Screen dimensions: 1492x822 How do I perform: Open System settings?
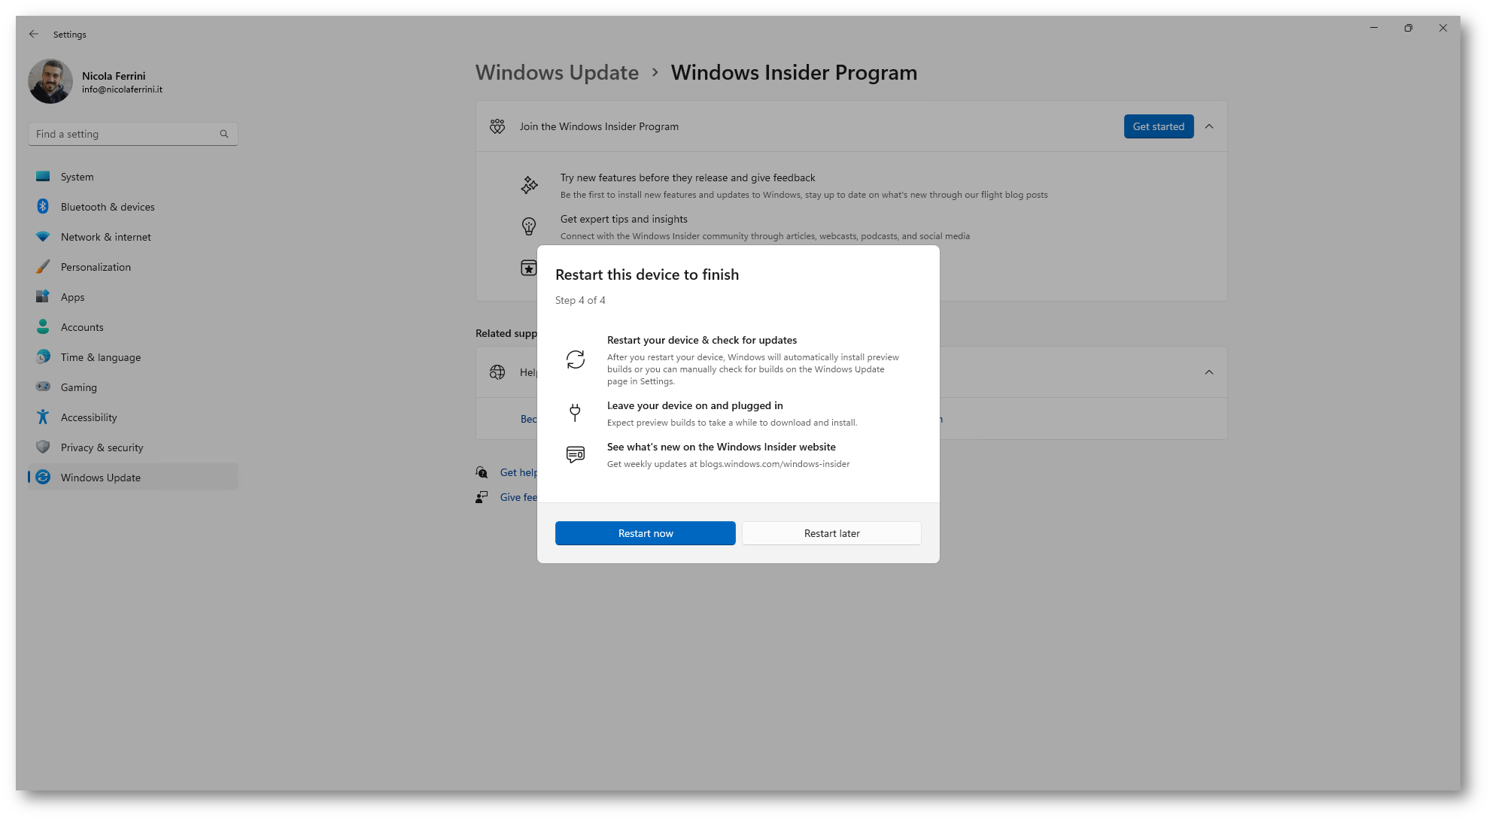tap(133, 177)
